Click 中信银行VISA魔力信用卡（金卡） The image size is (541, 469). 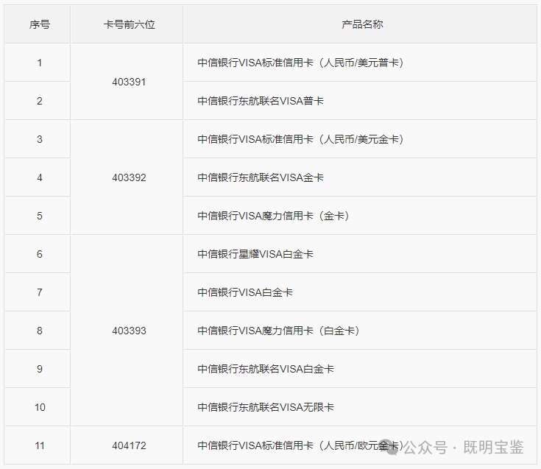click(273, 216)
